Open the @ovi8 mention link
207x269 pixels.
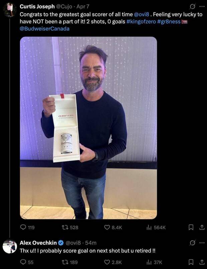click(142, 14)
